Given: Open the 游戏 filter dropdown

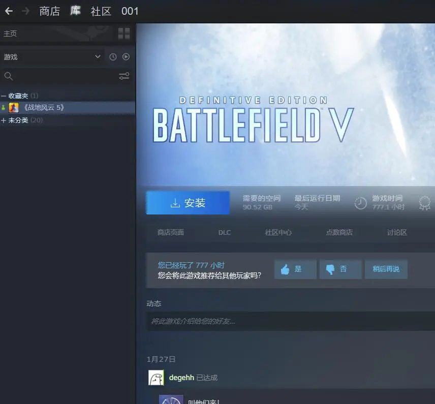Looking at the screenshot, I should pos(52,57).
